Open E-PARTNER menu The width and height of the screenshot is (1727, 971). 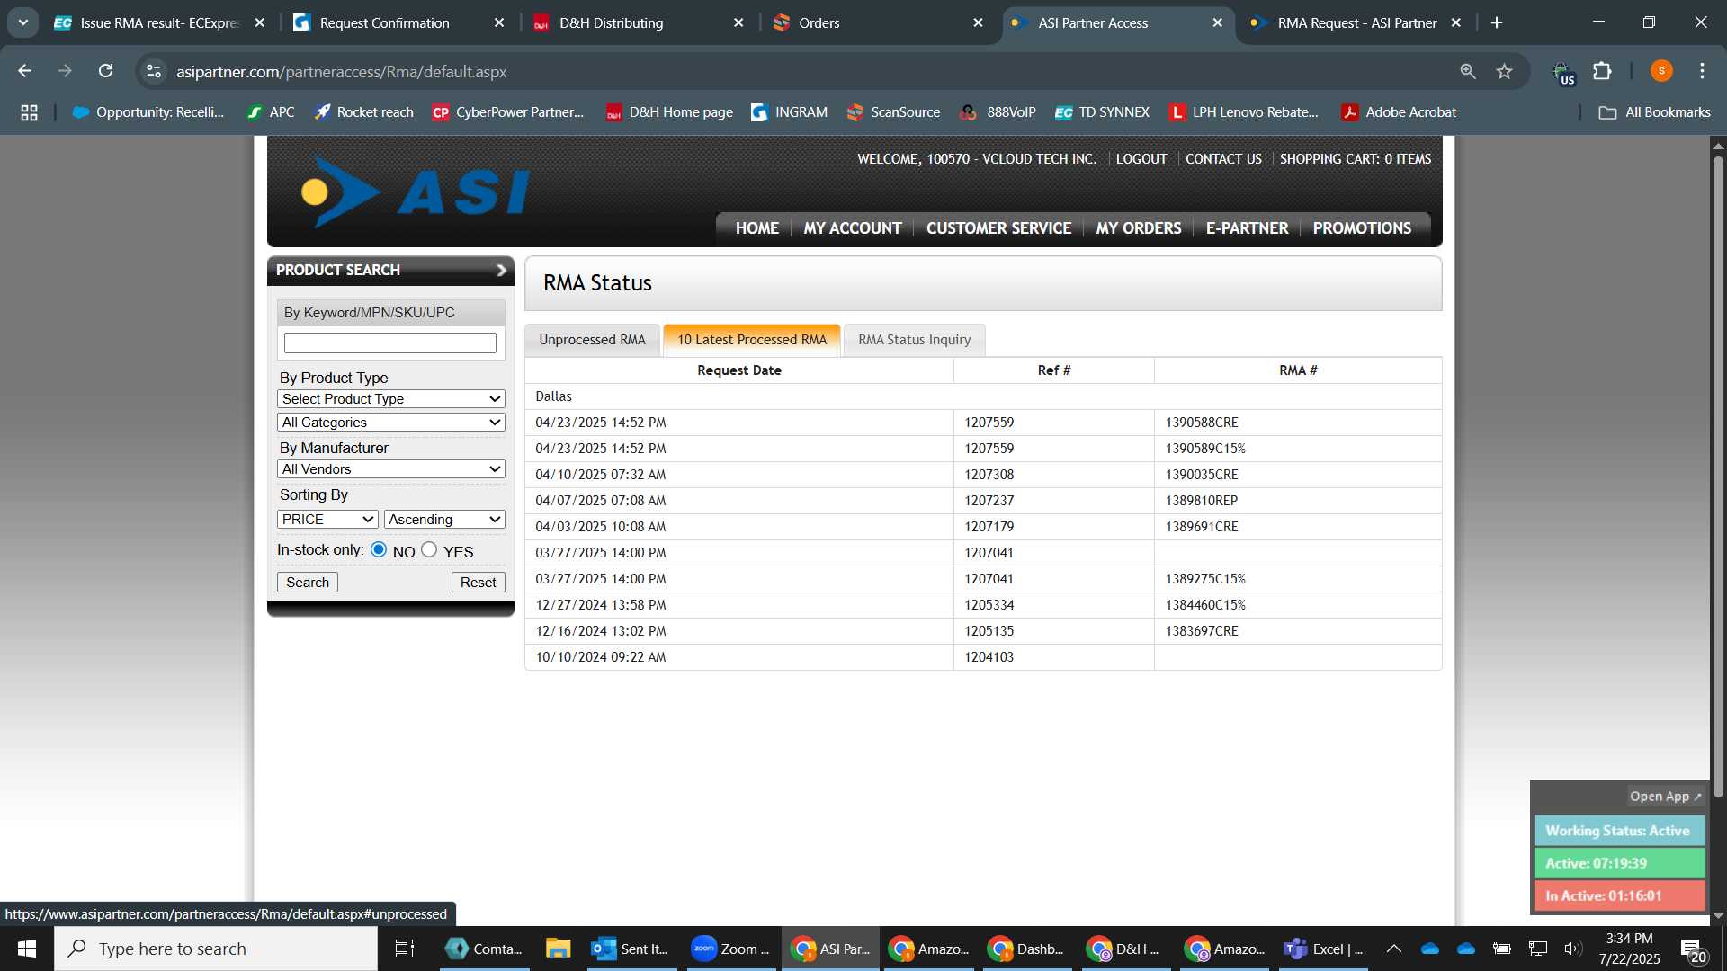[1247, 228]
